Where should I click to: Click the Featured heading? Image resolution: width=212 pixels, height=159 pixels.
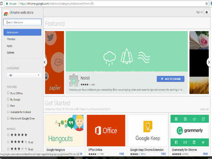55,24
